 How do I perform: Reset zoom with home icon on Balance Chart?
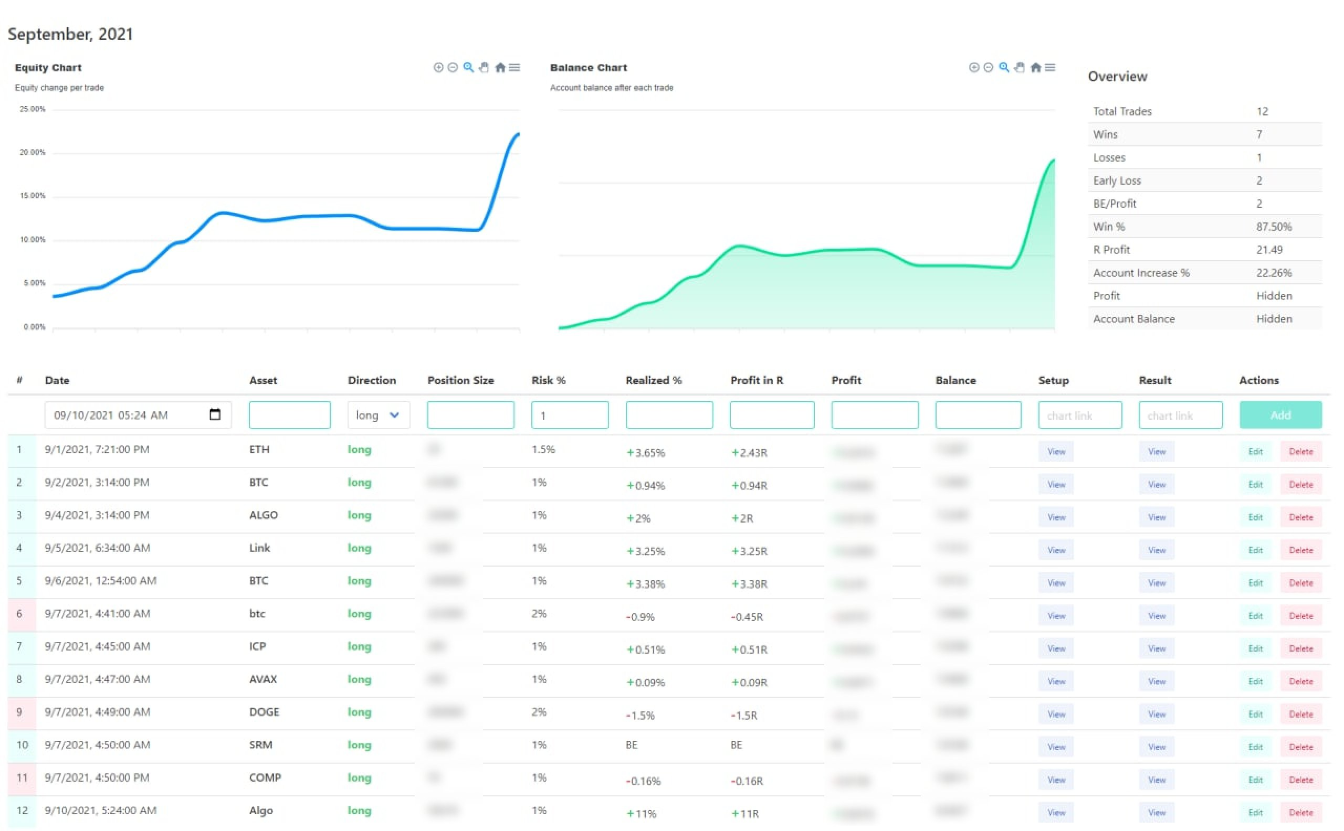(x=1036, y=68)
